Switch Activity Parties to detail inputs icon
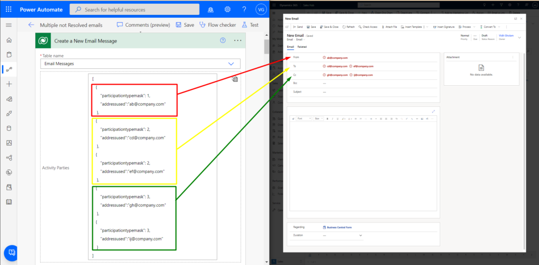This screenshot has width=539, height=265. pyautogui.click(x=234, y=79)
